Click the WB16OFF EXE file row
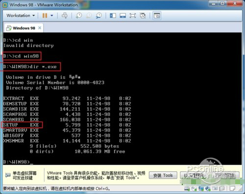 [67, 136]
